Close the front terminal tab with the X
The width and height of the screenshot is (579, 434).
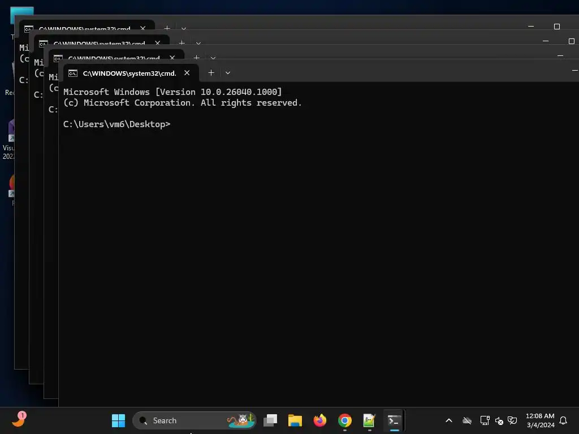click(x=187, y=73)
